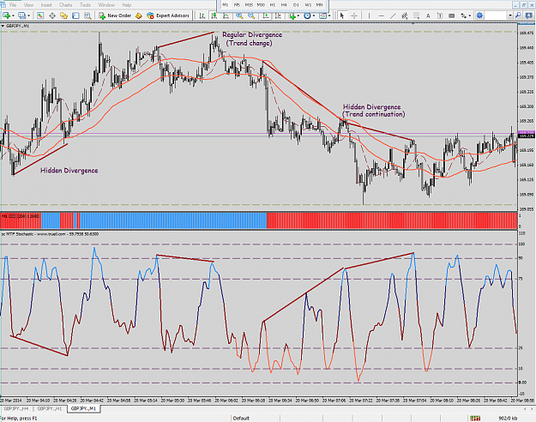Viewport: 536px width, 422px height.
Task: Expand the Indicators dropdown arrow
Action: tap(298, 15)
